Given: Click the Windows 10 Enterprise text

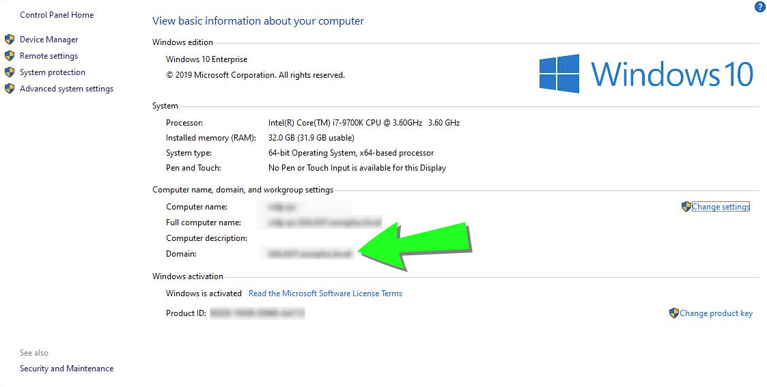Looking at the screenshot, I should [x=206, y=59].
